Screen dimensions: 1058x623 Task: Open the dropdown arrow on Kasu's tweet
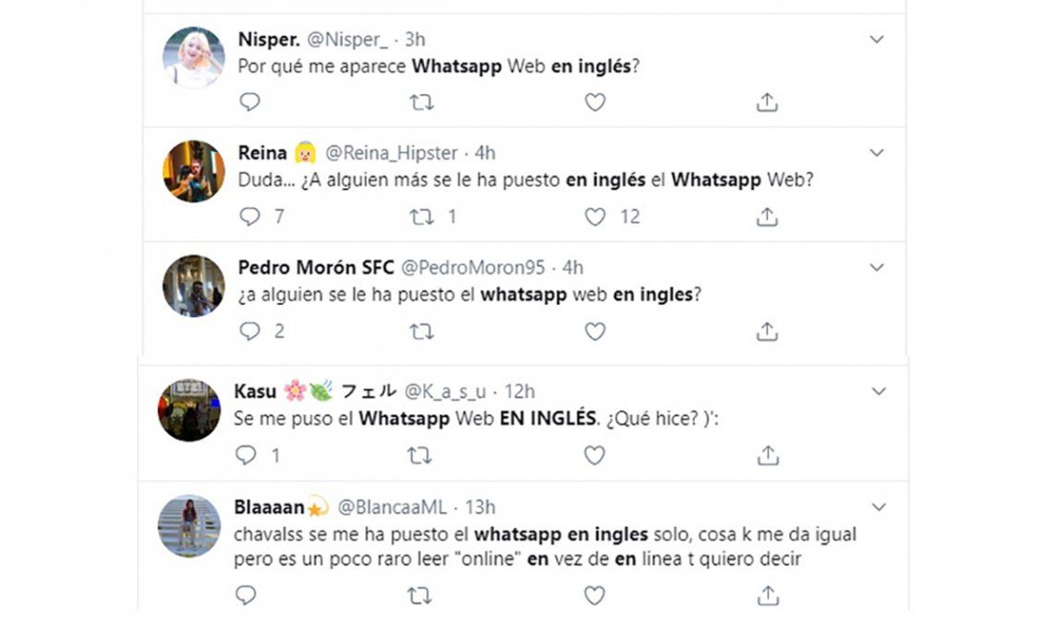coord(879,392)
